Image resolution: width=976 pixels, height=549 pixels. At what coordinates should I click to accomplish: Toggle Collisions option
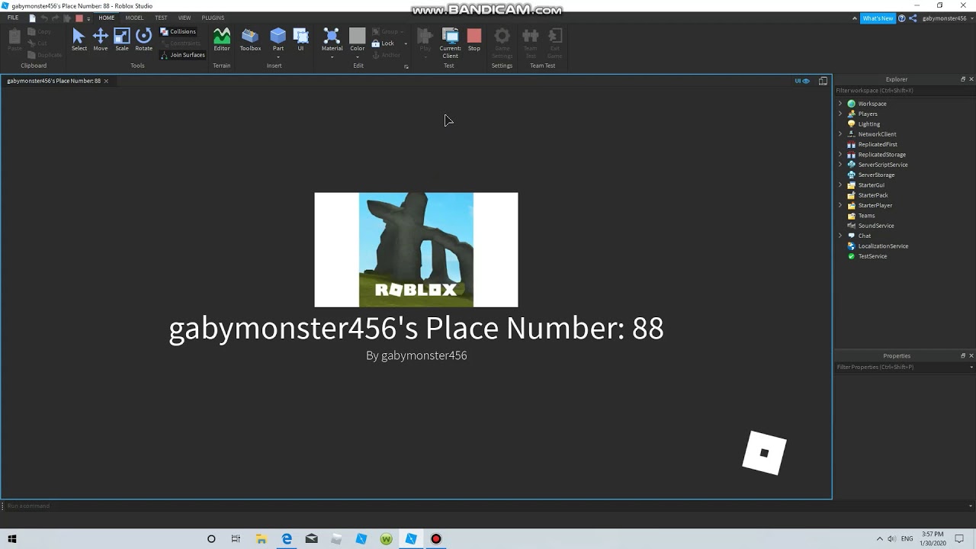[178, 31]
